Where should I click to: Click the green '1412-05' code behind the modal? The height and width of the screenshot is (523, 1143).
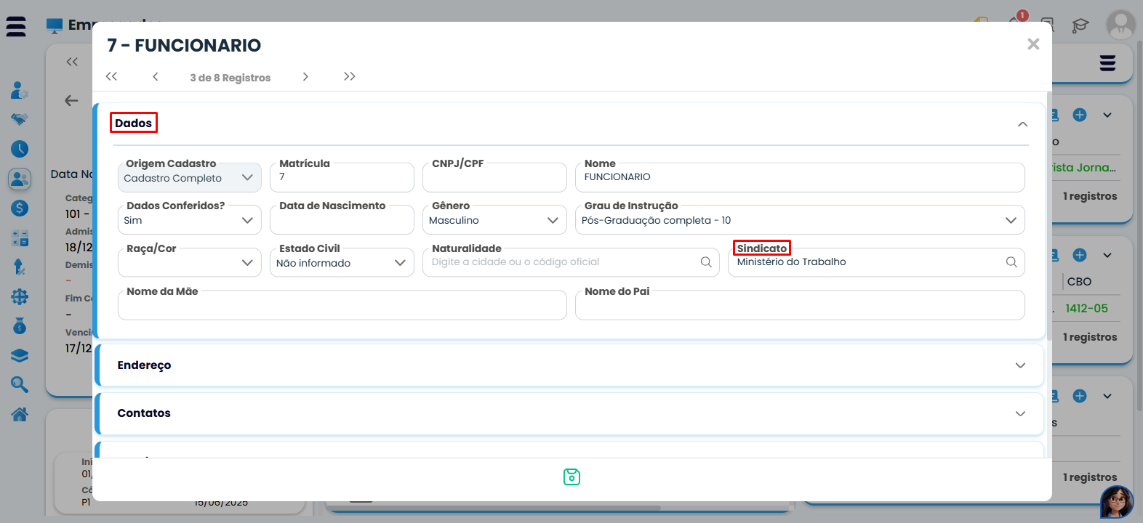click(1086, 309)
